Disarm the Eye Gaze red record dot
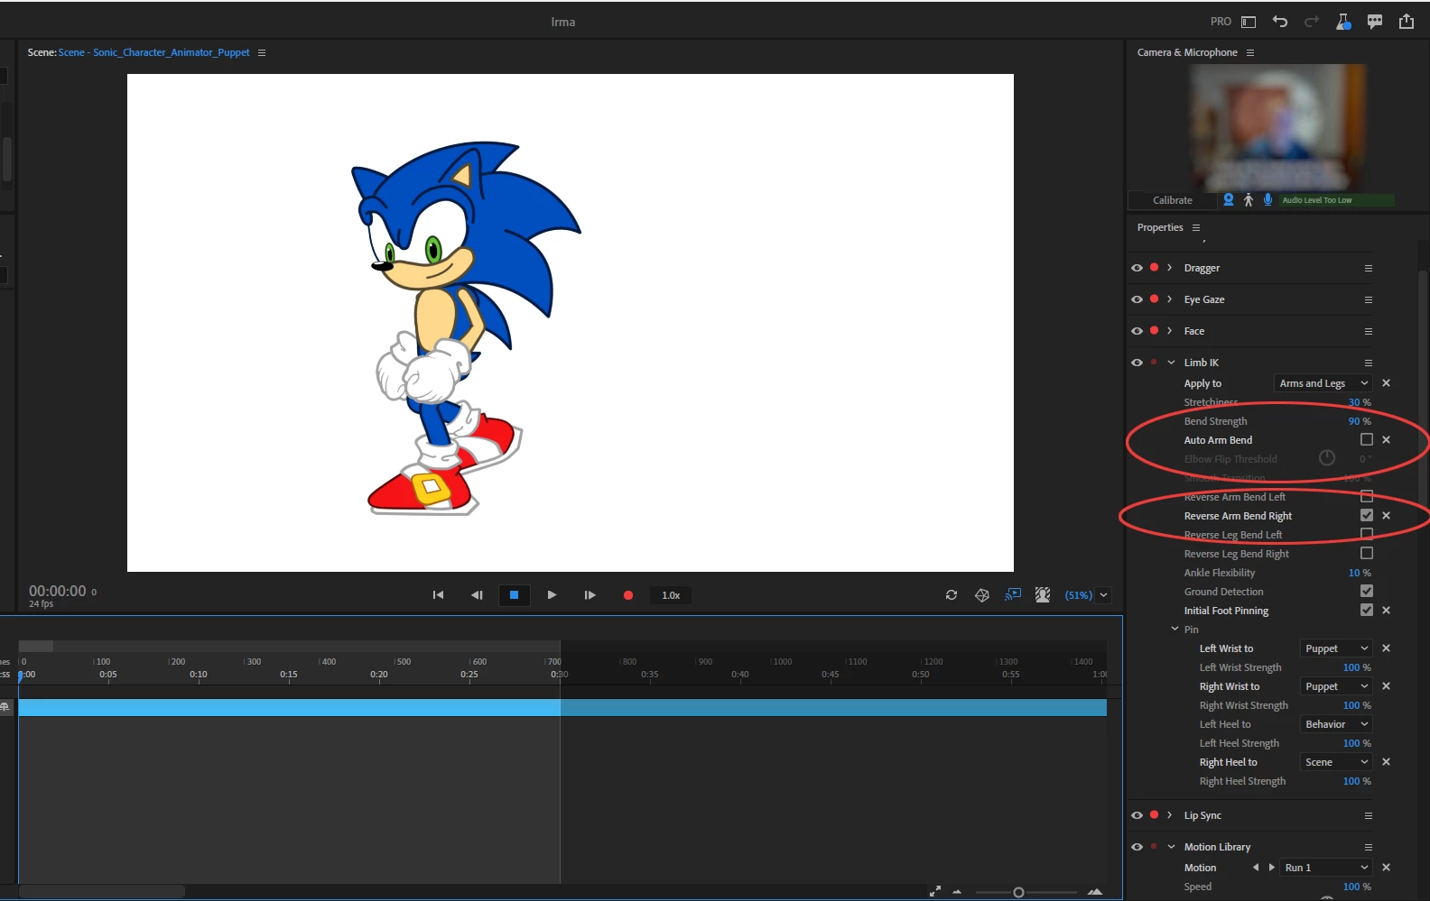 (1154, 299)
